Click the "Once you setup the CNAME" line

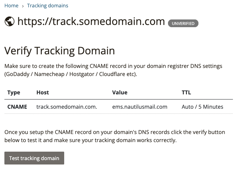pyautogui.click(x=114, y=132)
